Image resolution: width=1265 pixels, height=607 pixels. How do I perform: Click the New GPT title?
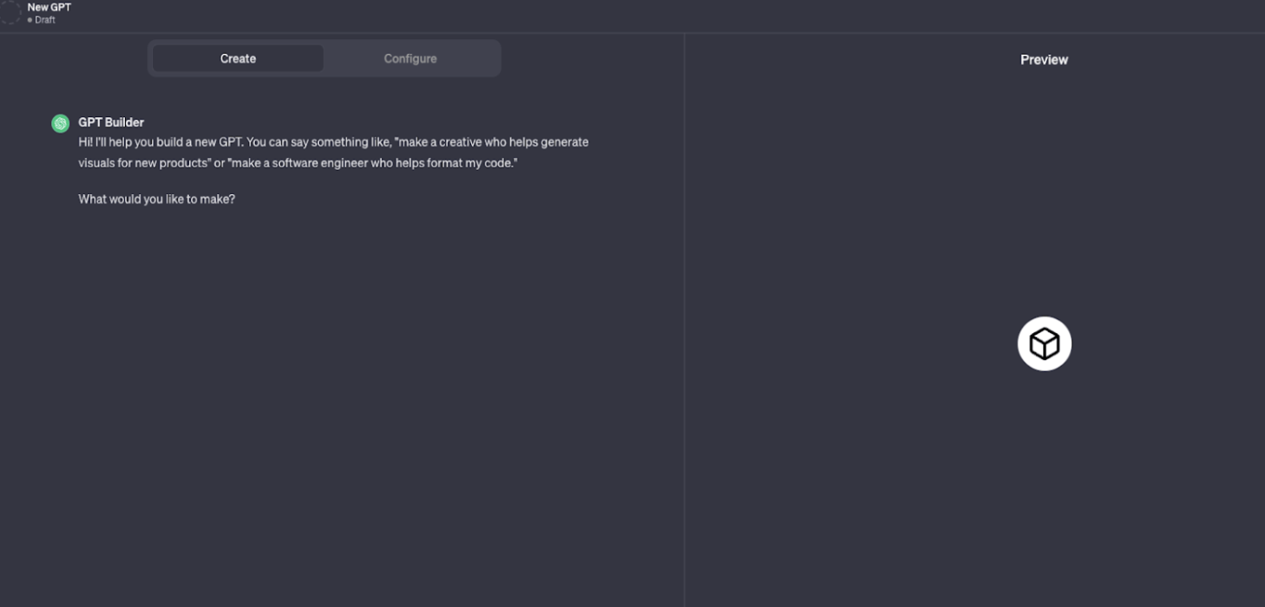tap(47, 7)
